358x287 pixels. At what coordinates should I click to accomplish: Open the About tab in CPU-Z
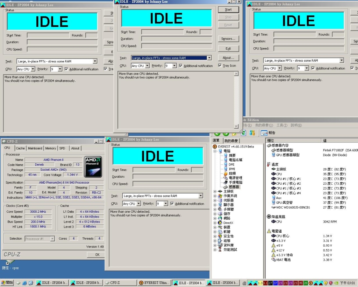coord(75,148)
